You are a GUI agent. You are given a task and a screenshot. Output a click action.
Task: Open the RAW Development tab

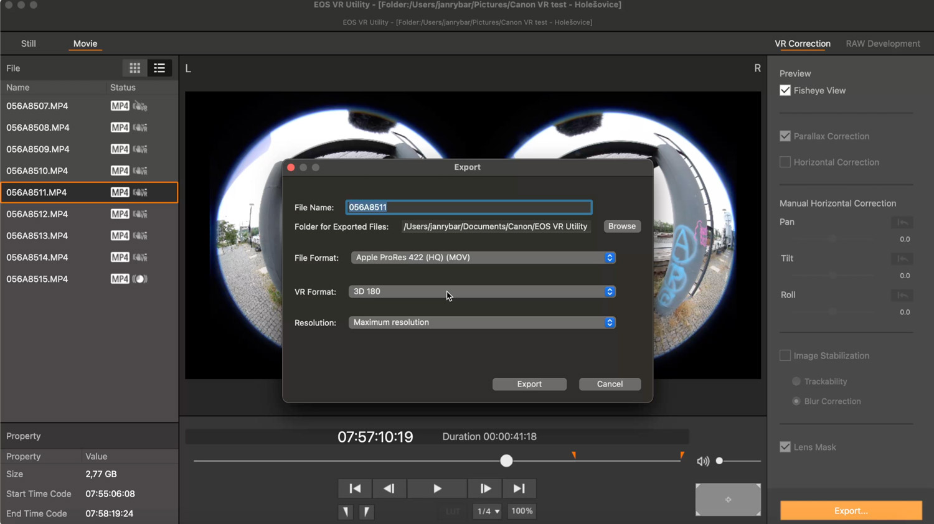click(882, 44)
